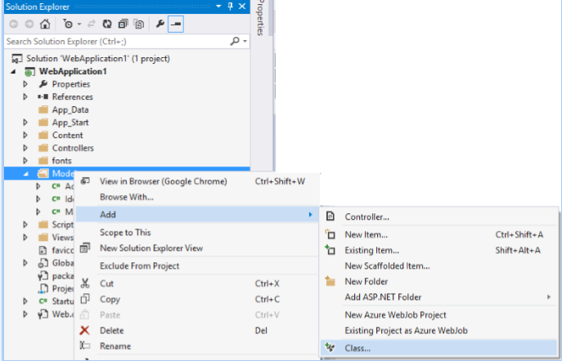The image size is (562, 361).
Task: Select the Solution 'WebApplication1' node
Action: pyautogui.click(x=98, y=58)
